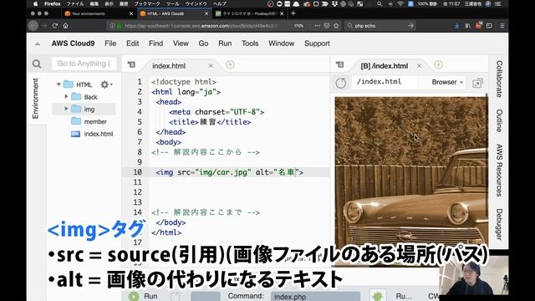Open the File menu in Cloud9
The width and height of the screenshot is (535, 301).
(x=110, y=43)
